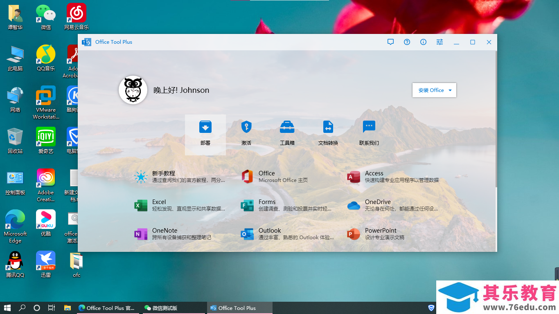Switch to Edge Office Tool Plus taskbar item
This screenshot has width=559, height=314.
point(108,308)
